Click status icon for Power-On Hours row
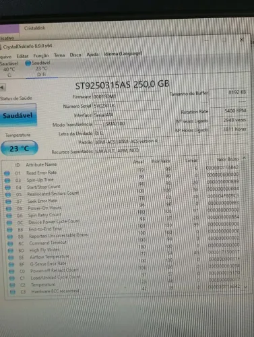This screenshot has height=337, width=254. [x=9, y=208]
